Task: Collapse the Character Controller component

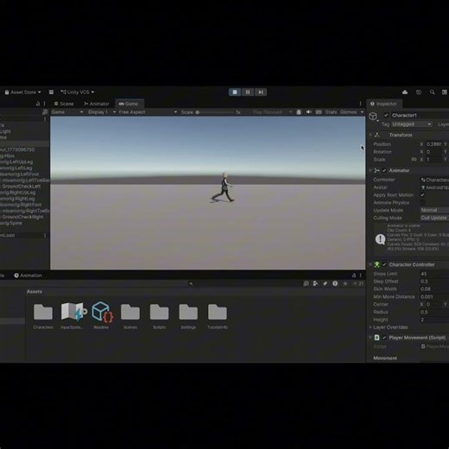Action: (x=370, y=264)
